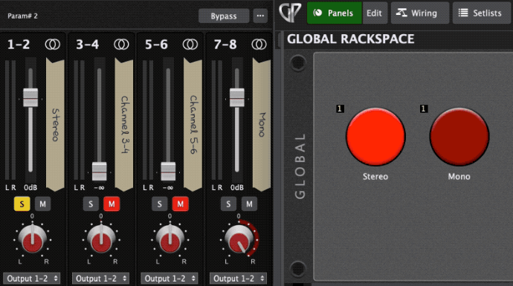The height and width of the screenshot is (286, 513).
Task: Open the three-dots more options menu
Action: [260, 16]
